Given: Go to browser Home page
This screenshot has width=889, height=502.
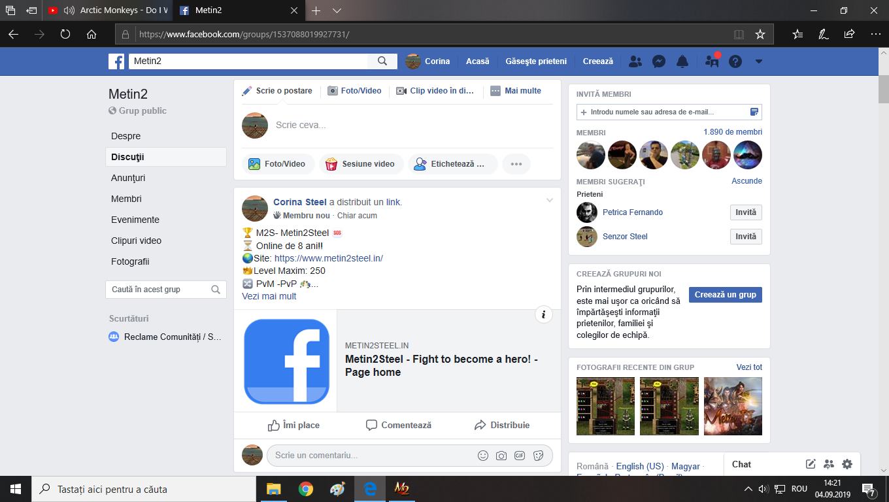Looking at the screenshot, I should tap(92, 34).
